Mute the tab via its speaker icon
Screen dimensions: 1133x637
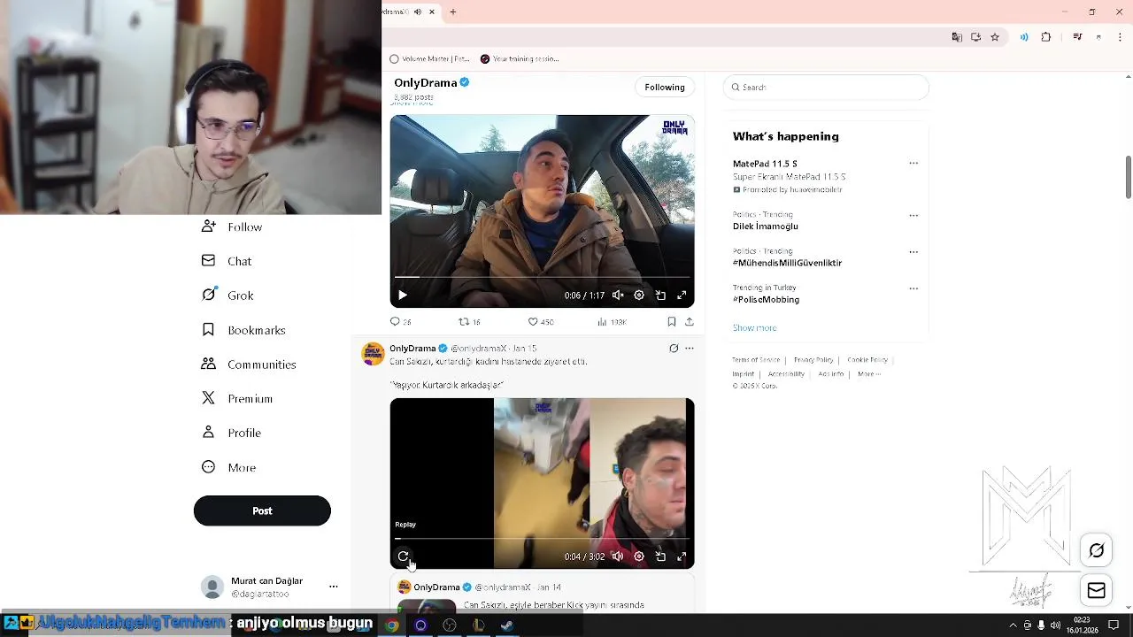[418, 12]
